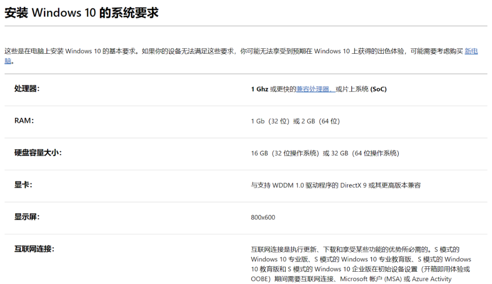
Task: Click the RAM row label
Action: tap(20, 121)
